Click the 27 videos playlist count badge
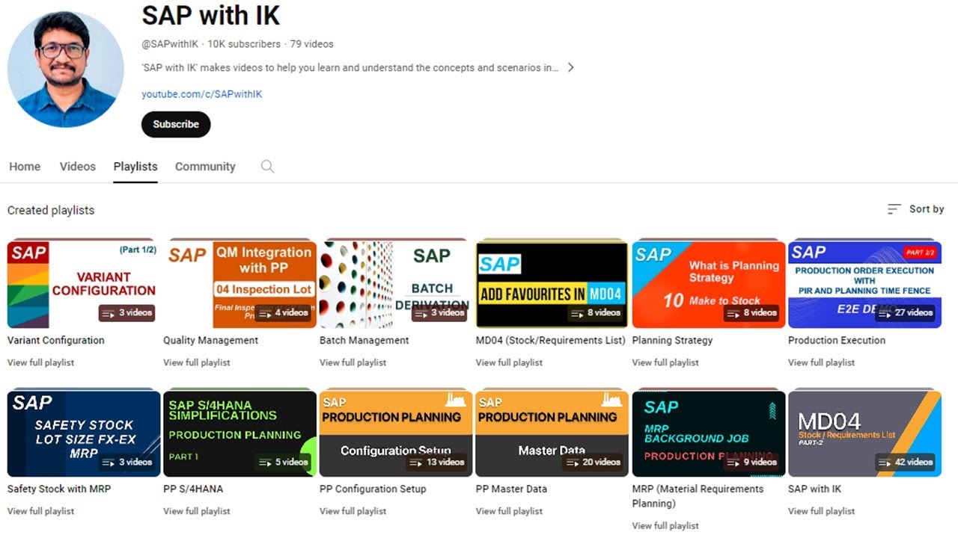 tap(905, 313)
